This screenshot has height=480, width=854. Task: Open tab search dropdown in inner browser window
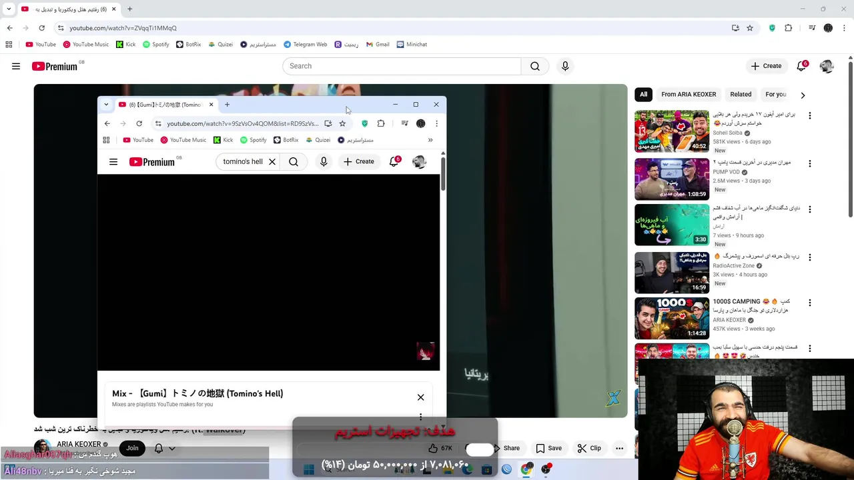tap(105, 105)
